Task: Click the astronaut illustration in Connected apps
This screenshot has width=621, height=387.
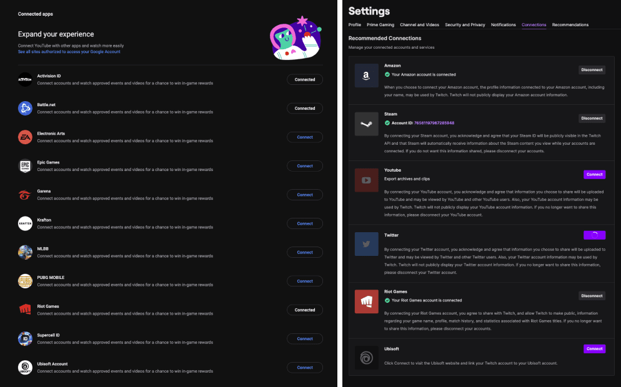Action: (x=296, y=38)
